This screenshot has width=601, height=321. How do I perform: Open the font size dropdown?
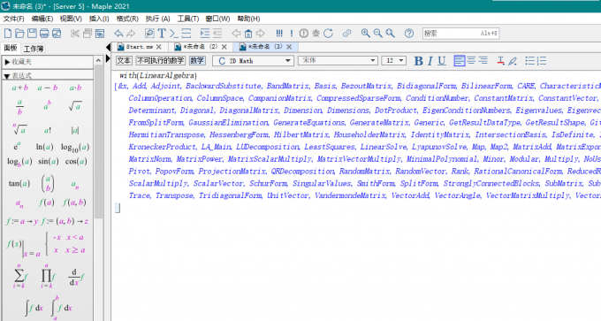click(x=393, y=61)
